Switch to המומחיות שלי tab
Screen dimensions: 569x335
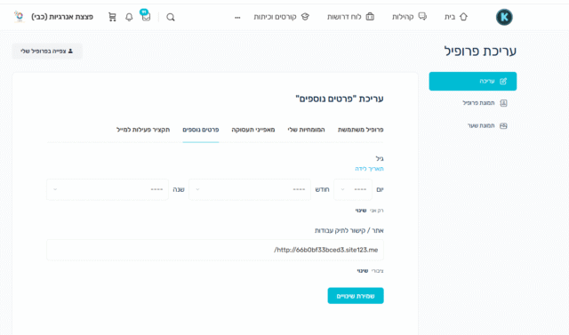(x=306, y=130)
